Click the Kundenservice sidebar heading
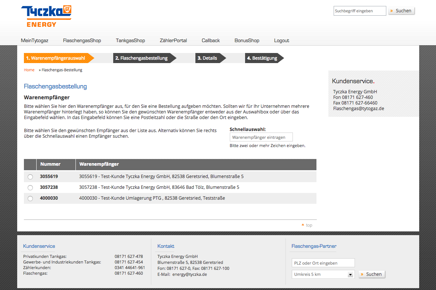 pyautogui.click(x=353, y=81)
